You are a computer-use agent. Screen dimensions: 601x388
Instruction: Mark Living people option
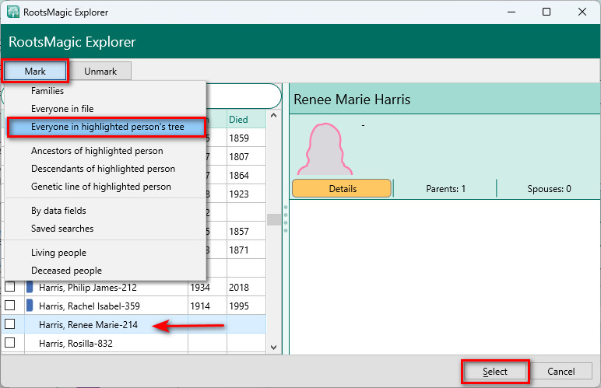point(58,253)
